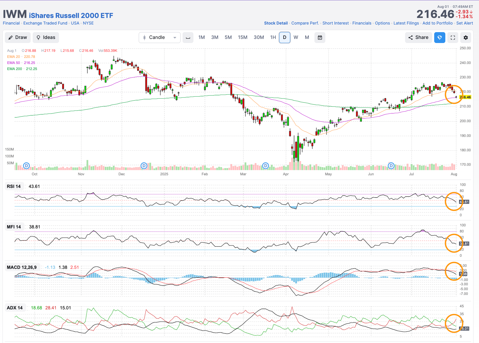Expand the Candle chart type dropdown
This screenshot has height=343, width=479.
coord(159,37)
